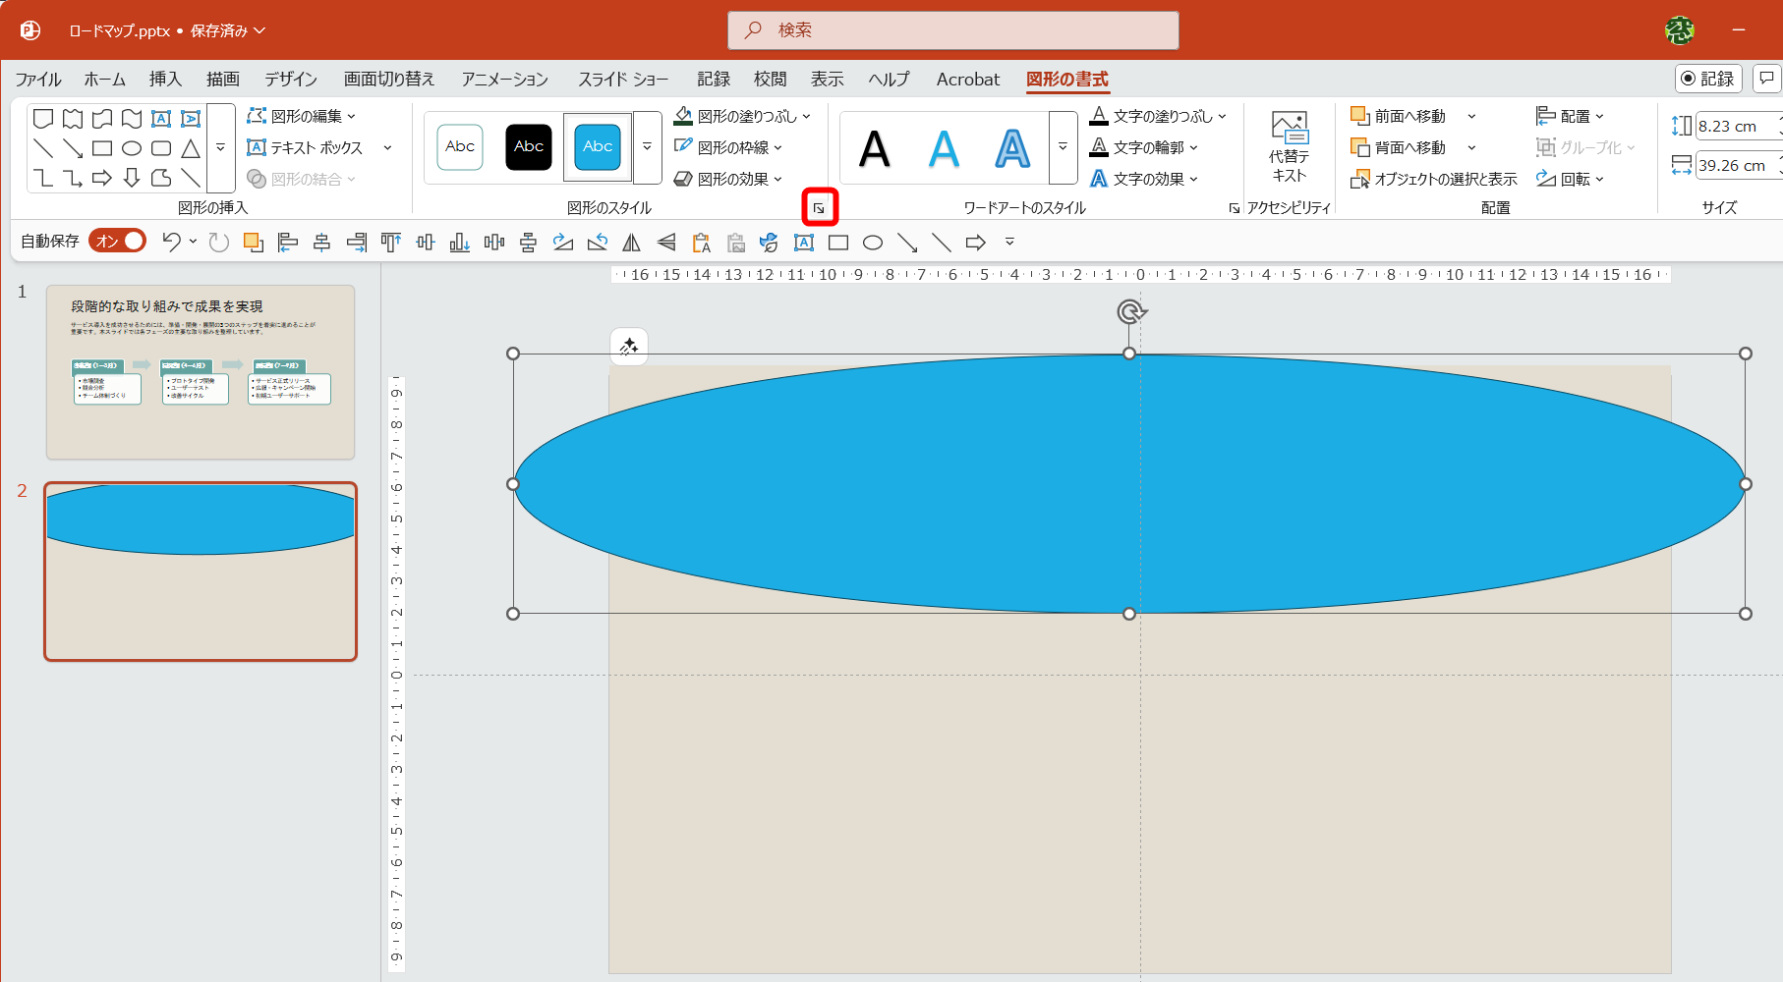Insert text box from quick access toolbar
Image resolution: width=1783 pixels, height=982 pixels.
[804, 243]
